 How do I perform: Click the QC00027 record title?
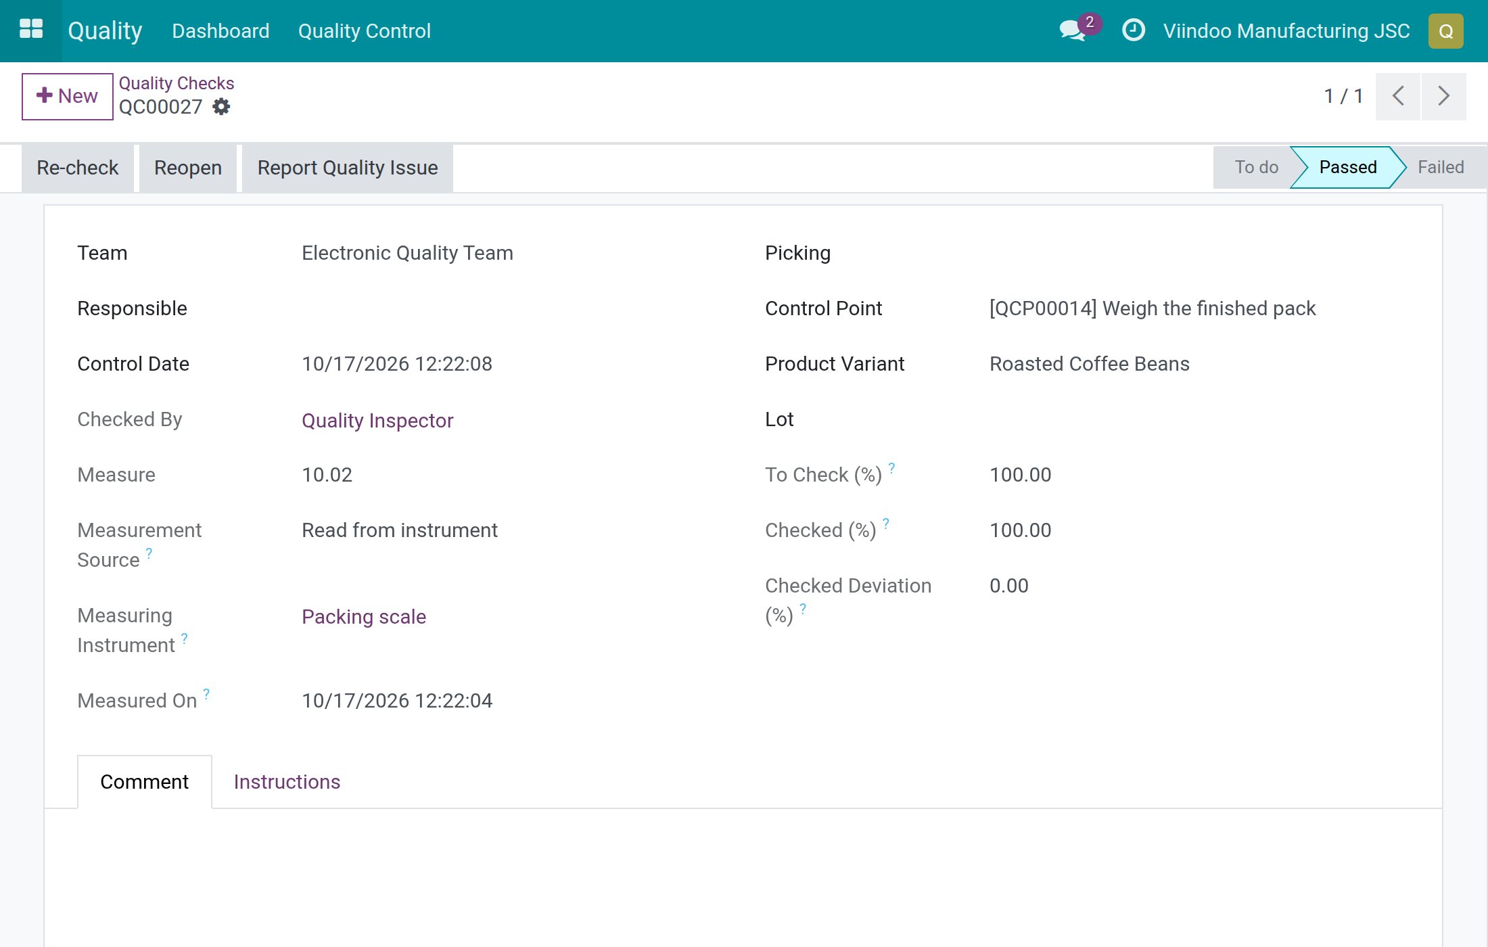click(x=160, y=107)
